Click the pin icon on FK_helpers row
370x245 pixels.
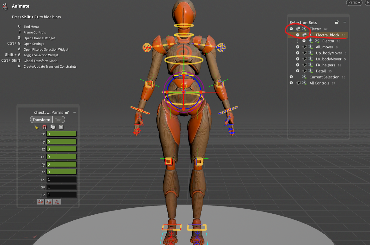305,65
